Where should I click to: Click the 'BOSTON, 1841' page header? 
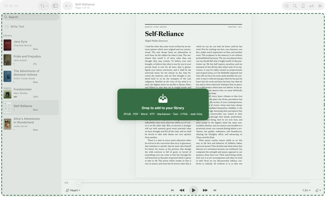pyautogui.click(x=235, y=27)
